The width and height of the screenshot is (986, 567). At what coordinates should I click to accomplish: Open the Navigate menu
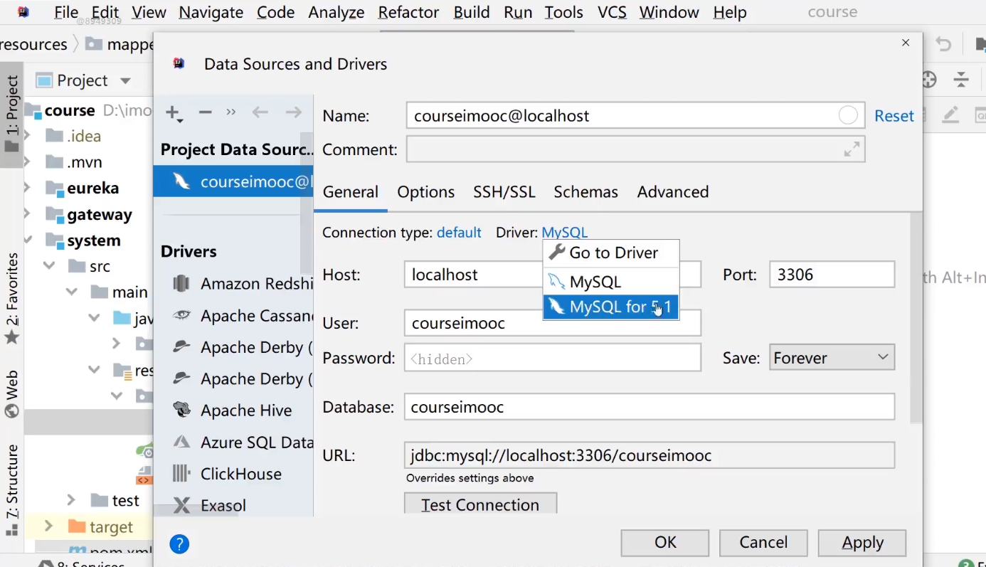[x=211, y=12]
